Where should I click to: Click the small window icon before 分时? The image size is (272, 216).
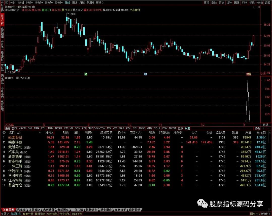(x=7, y=3)
